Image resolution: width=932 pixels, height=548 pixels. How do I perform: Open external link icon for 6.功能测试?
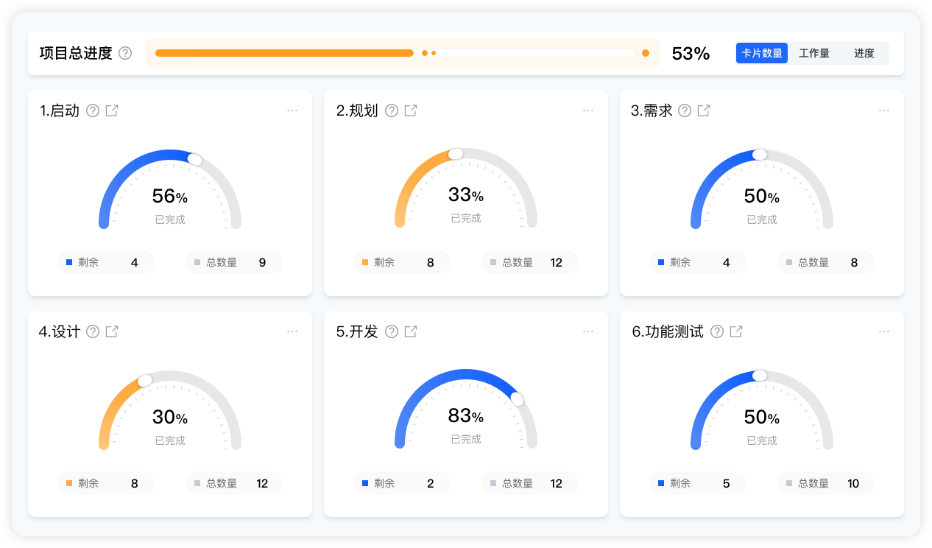736,331
